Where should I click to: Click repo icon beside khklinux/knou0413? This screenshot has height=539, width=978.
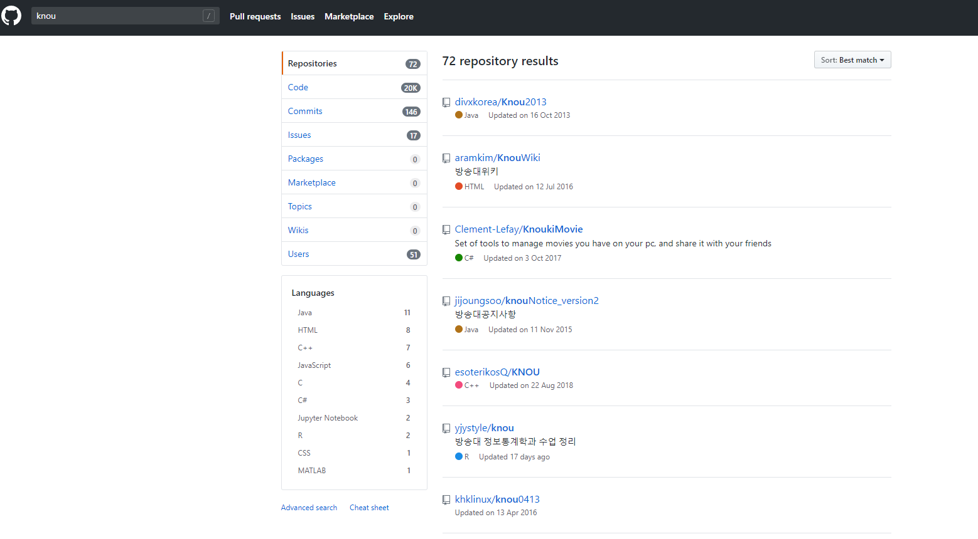coord(446,500)
